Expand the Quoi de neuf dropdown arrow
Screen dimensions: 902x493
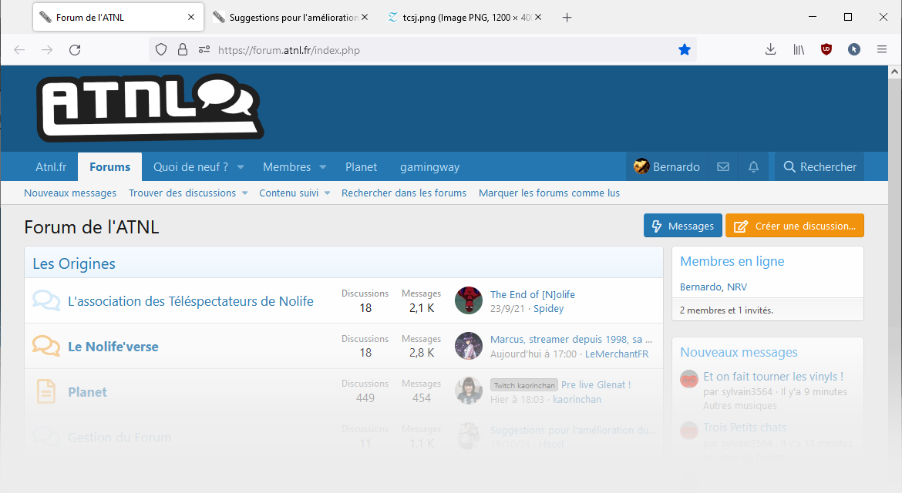click(x=241, y=167)
